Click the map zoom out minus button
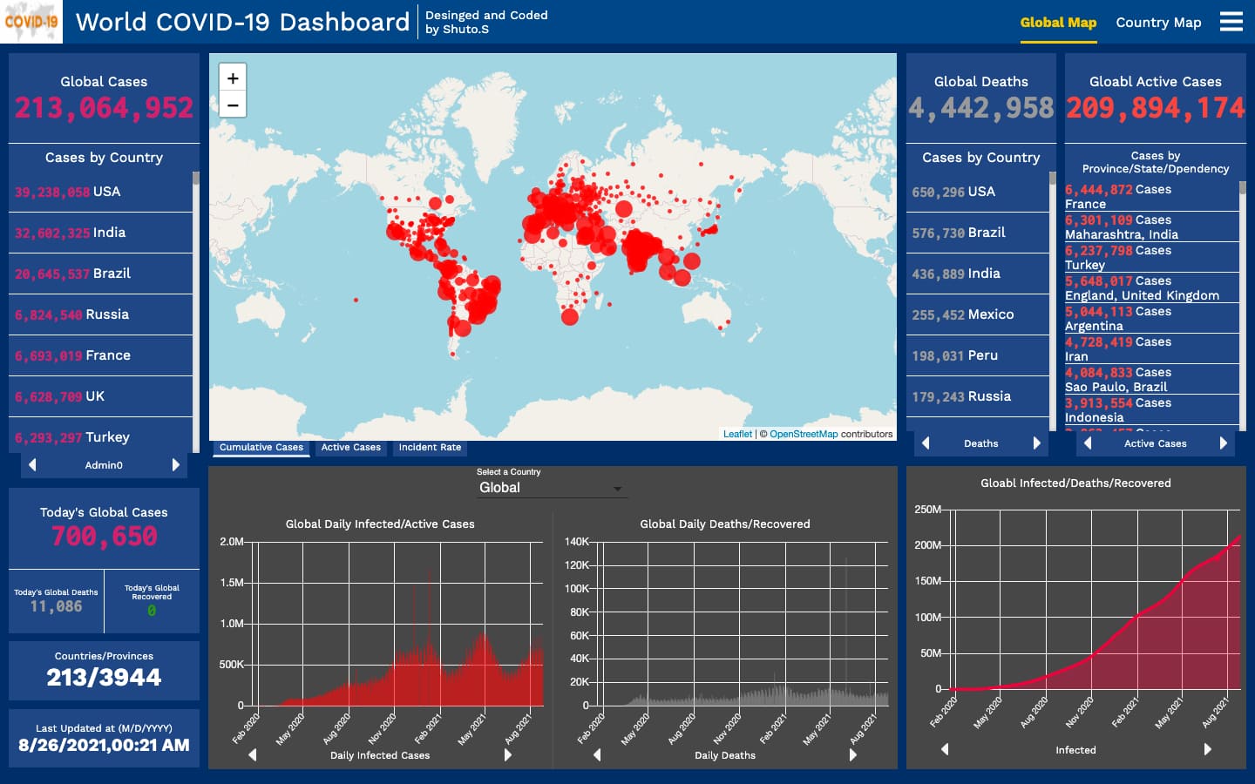 tap(233, 105)
